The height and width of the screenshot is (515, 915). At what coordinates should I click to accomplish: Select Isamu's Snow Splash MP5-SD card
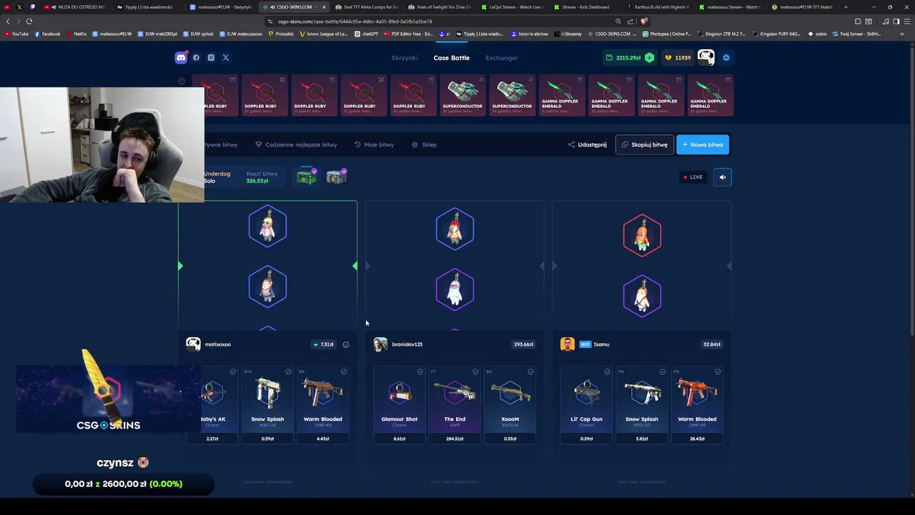642,405
